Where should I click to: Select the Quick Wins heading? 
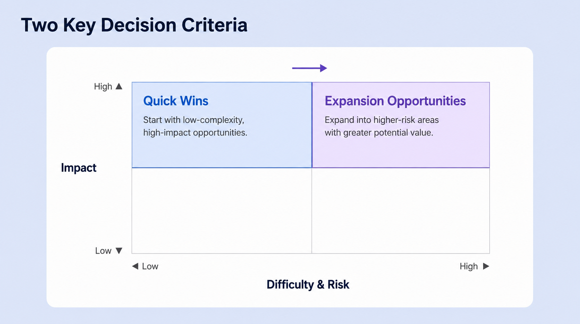(x=176, y=101)
